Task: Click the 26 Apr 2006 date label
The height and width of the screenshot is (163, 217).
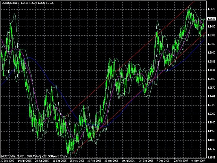Action: click(111, 161)
